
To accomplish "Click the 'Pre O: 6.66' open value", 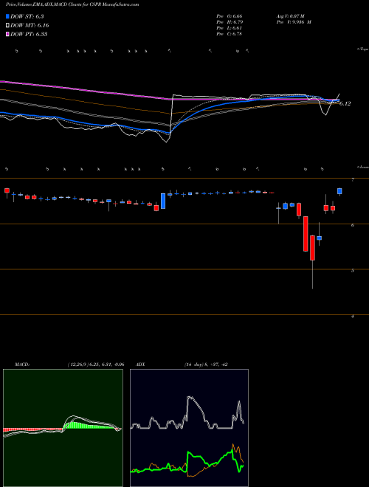I will pyautogui.click(x=230, y=16).
